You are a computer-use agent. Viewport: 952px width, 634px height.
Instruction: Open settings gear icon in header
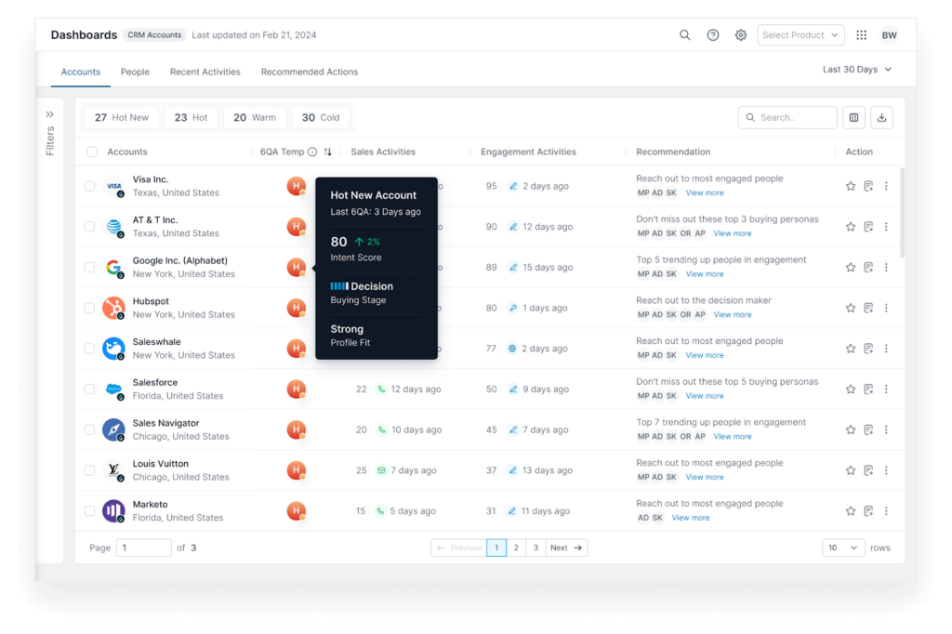(x=741, y=35)
